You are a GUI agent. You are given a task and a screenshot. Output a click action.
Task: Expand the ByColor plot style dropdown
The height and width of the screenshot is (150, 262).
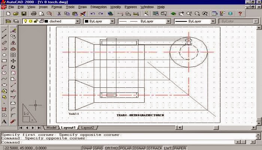click(x=256, y=21)
